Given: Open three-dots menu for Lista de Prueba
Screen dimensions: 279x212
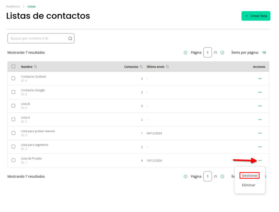Looking at the screenshot, I should click(260, 161).
